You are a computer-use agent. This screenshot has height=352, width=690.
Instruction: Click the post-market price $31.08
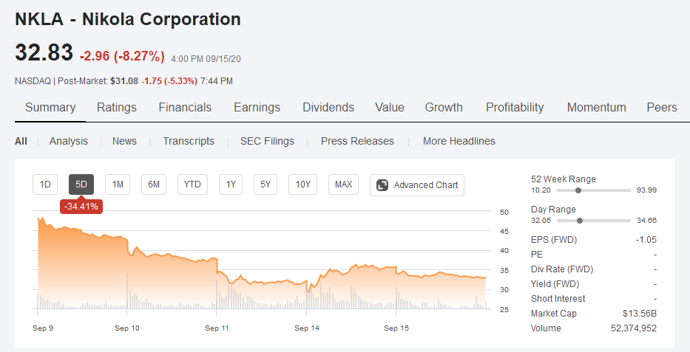pyautogui.click(x=124, y=81)
